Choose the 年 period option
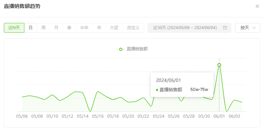Image resolution: width=265 pixels, height=133 pixels. tap(99, 28)
